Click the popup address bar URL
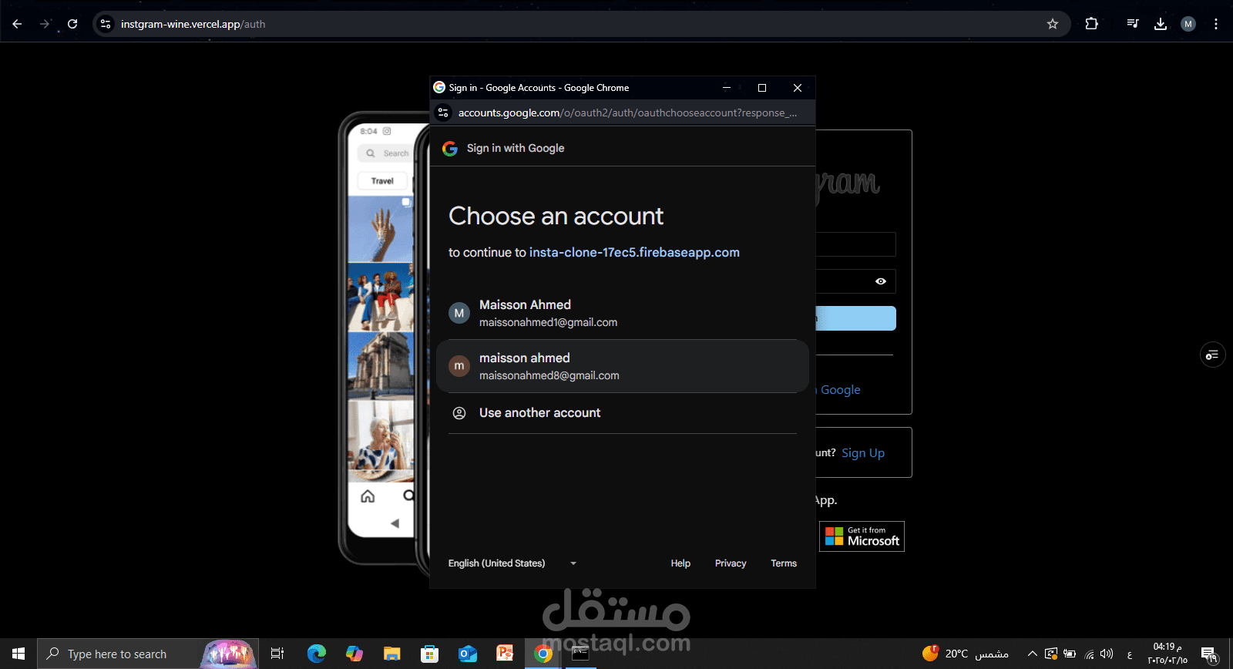 pyautogui.click(x=627, y=113)
